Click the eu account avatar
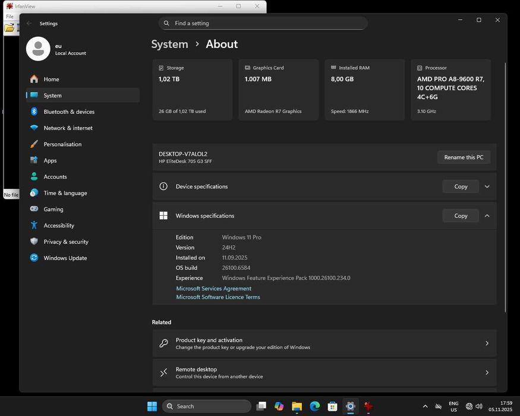 point(38,49)
